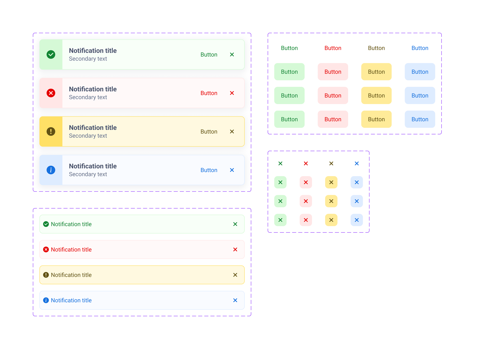Dismiss the large yellow warning notification
491x349 pixels.
(x=232, y=131)
